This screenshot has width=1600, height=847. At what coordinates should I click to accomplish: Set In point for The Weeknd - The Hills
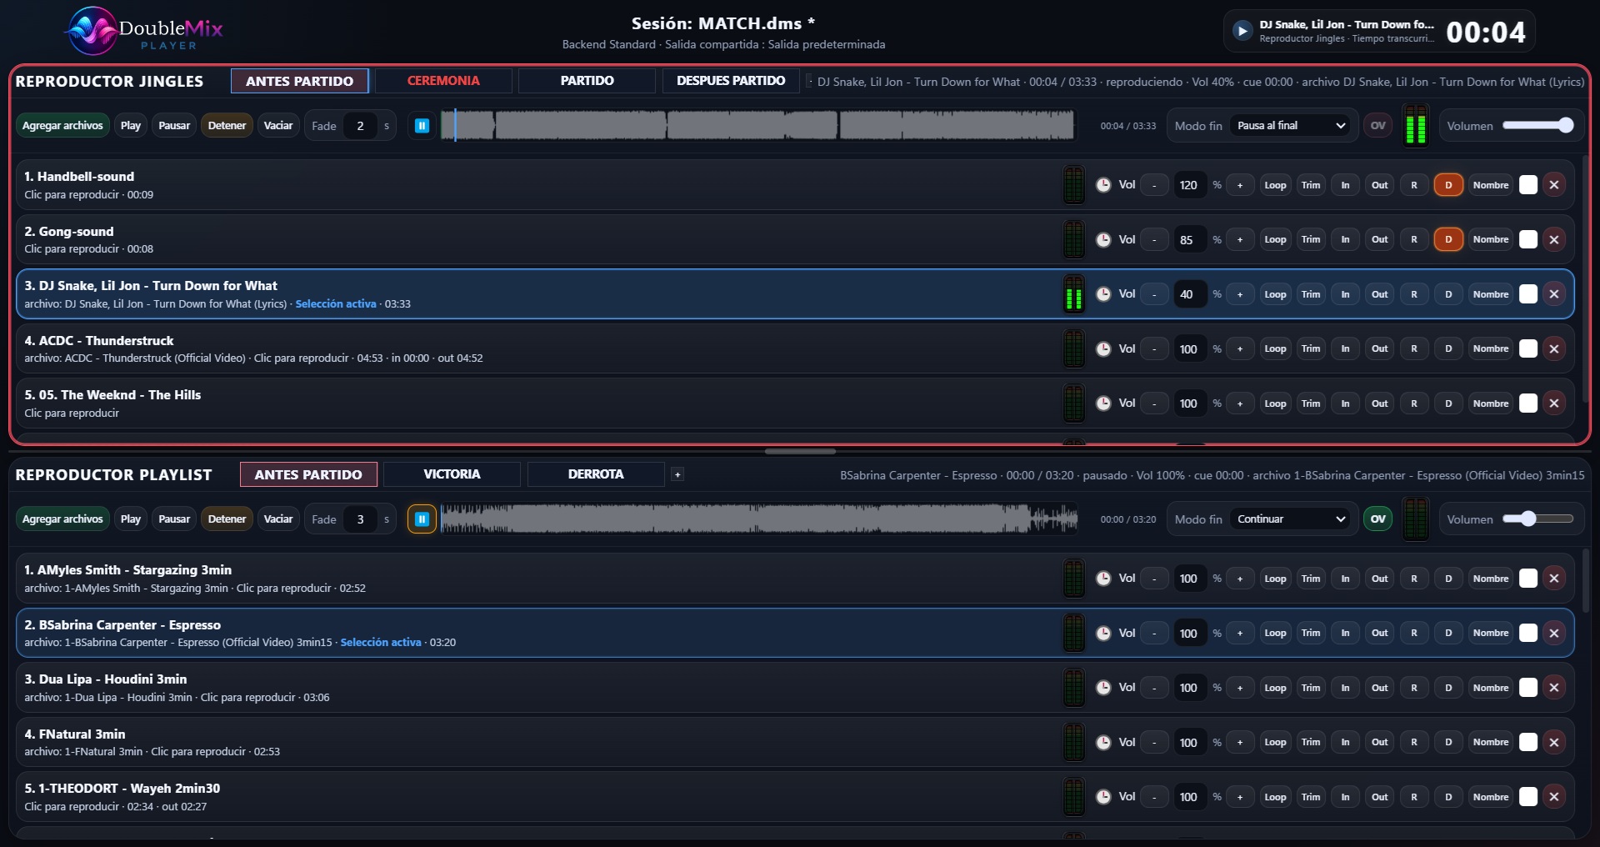pyautogui.click(x=1345, y=403)
